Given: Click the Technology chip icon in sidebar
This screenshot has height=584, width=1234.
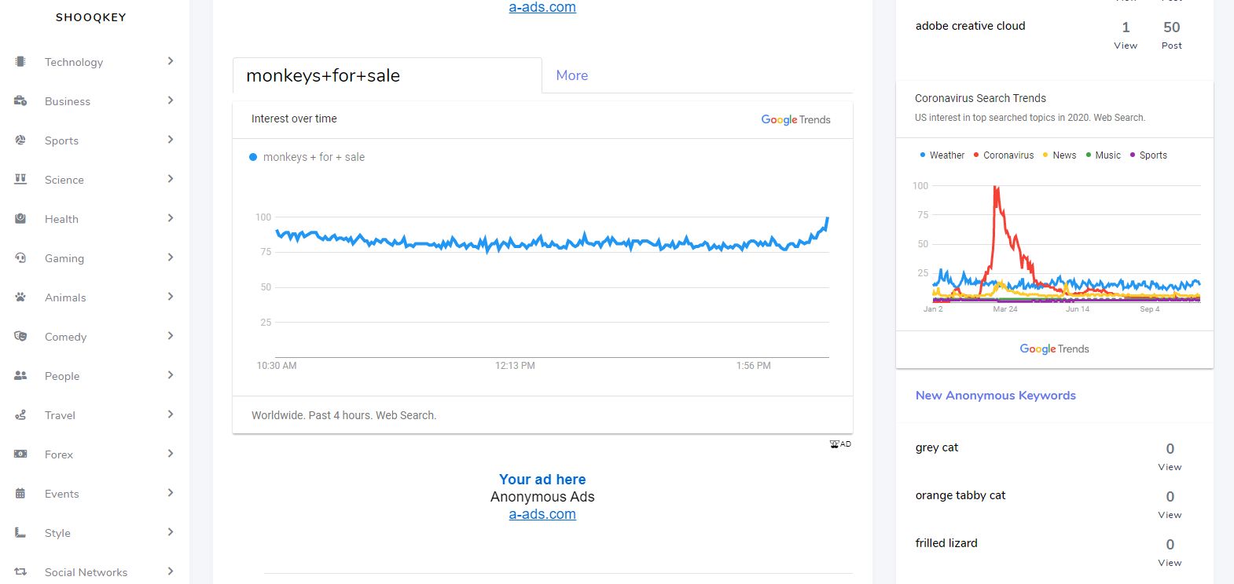Looking at the screenshot, I should pyautogui.click(x=20, y=61).
